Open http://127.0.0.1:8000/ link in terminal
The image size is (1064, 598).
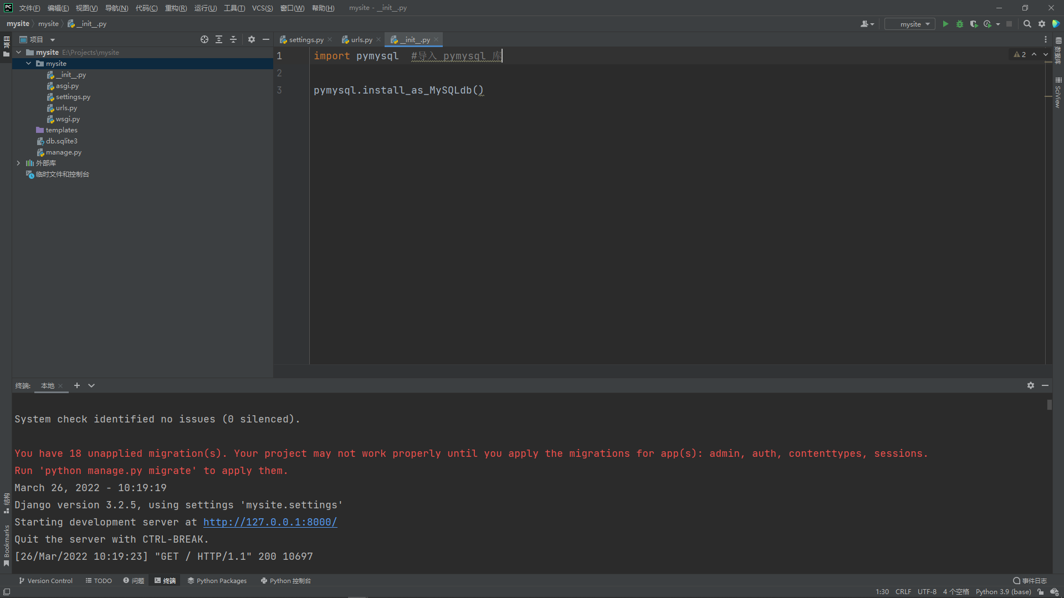click(x=270, y=522)
